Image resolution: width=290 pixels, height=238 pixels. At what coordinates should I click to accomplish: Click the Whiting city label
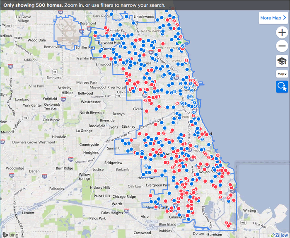(249, 211)
